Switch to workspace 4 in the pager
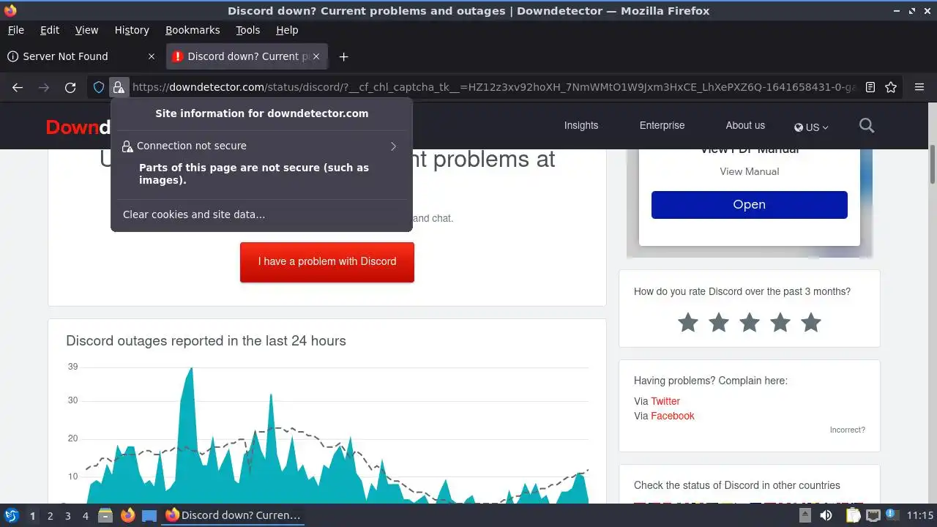Viewport: 937px width, 527px height. click(85, 516)
